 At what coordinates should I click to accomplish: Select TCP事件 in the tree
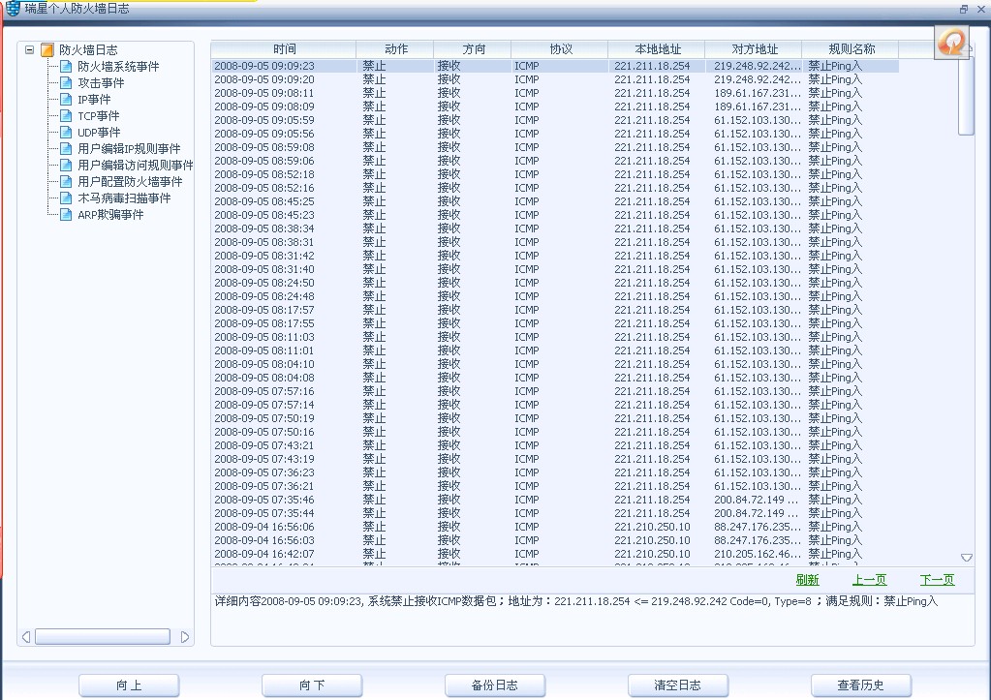[x=99, y=115]
